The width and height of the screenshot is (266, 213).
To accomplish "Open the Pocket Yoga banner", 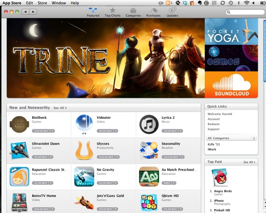I will pos(231,31).
